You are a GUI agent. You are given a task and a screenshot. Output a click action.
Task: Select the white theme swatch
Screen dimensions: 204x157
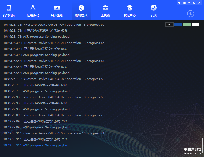point(196,24)
